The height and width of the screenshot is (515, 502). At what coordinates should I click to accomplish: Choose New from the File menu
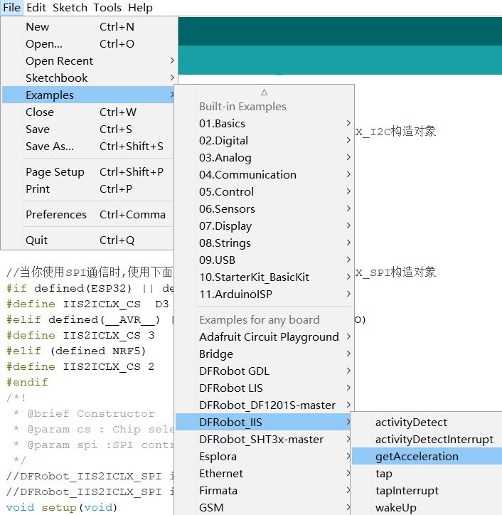[88, 26]
